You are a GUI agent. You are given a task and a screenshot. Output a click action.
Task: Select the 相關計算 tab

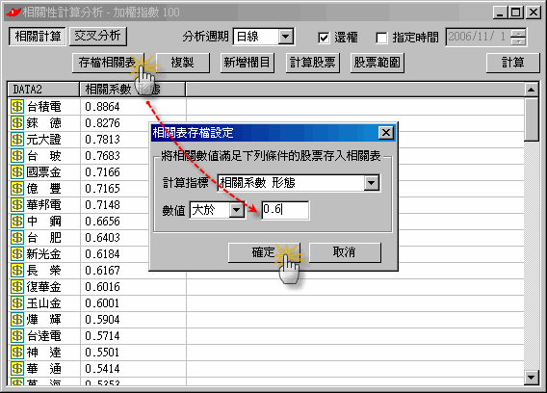coord(38,37)
